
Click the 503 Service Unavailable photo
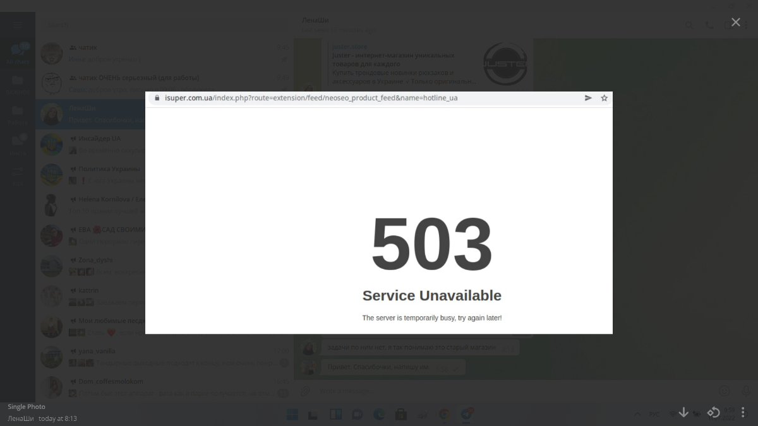pyautogui.click(x=379, y=213)
